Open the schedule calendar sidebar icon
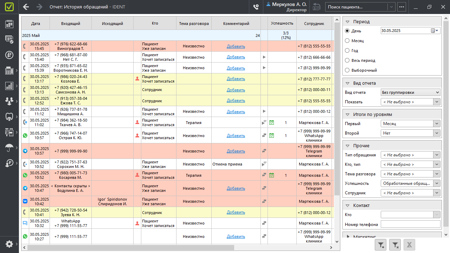This screenshot has height=253, width=450. pos(9,24)
